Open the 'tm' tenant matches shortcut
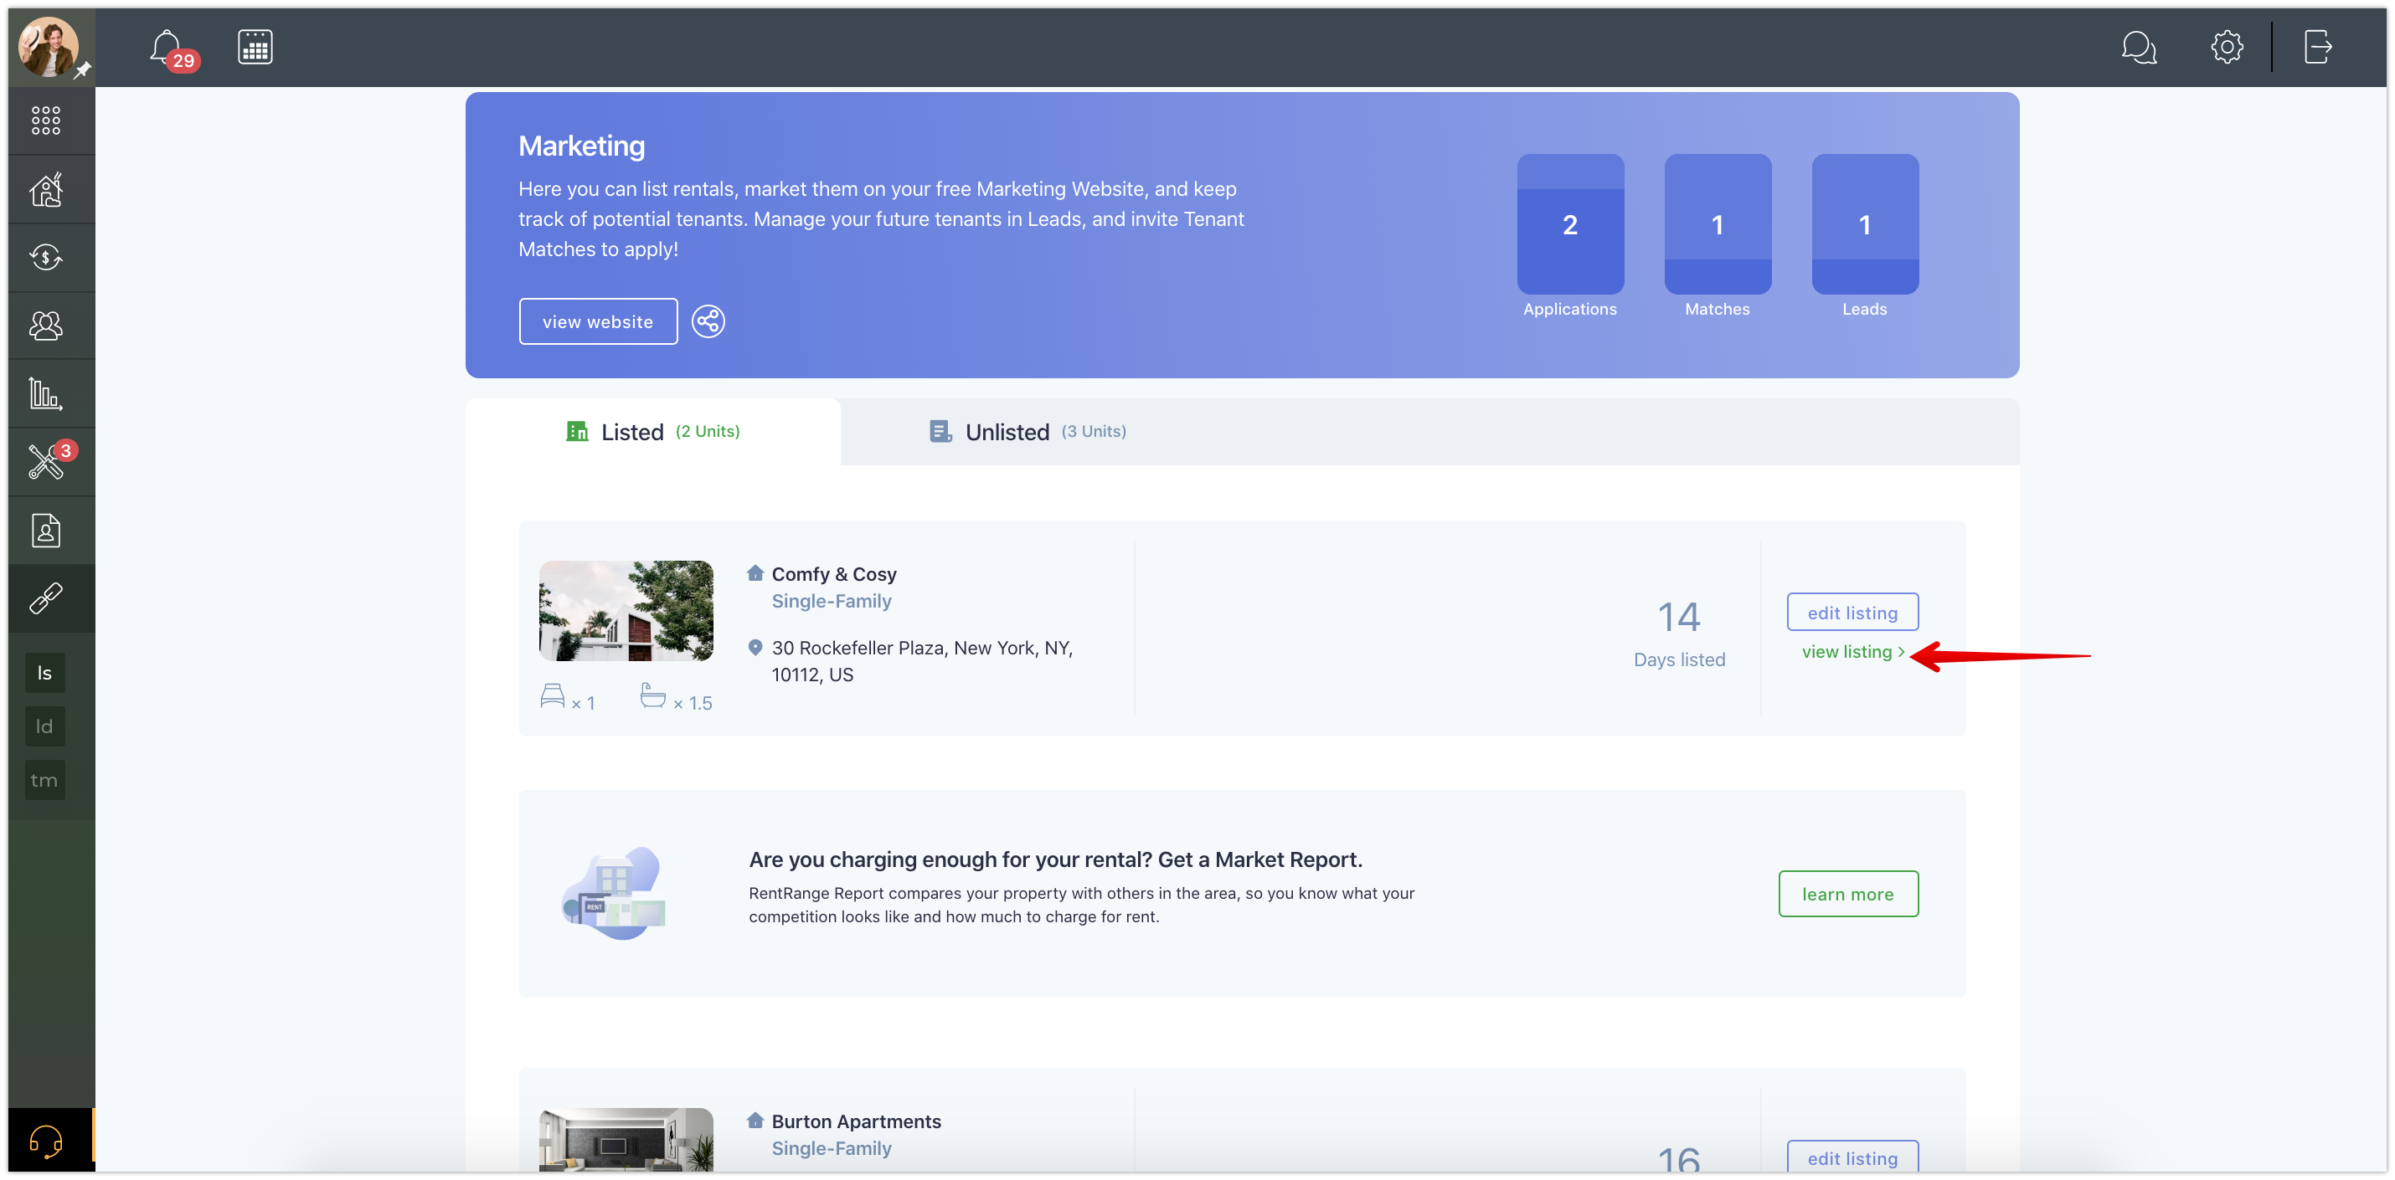 tap(44, 781)
